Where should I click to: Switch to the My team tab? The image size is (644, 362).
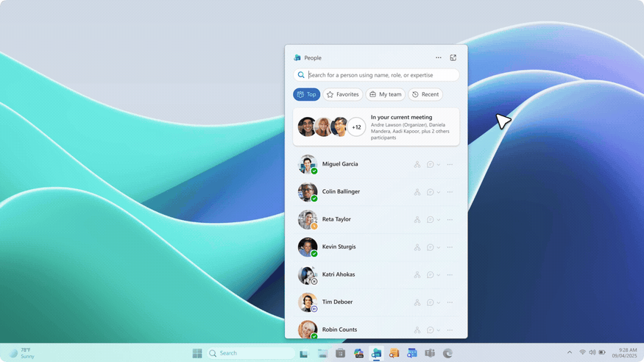pyautogui.click(x=385, y=94)
